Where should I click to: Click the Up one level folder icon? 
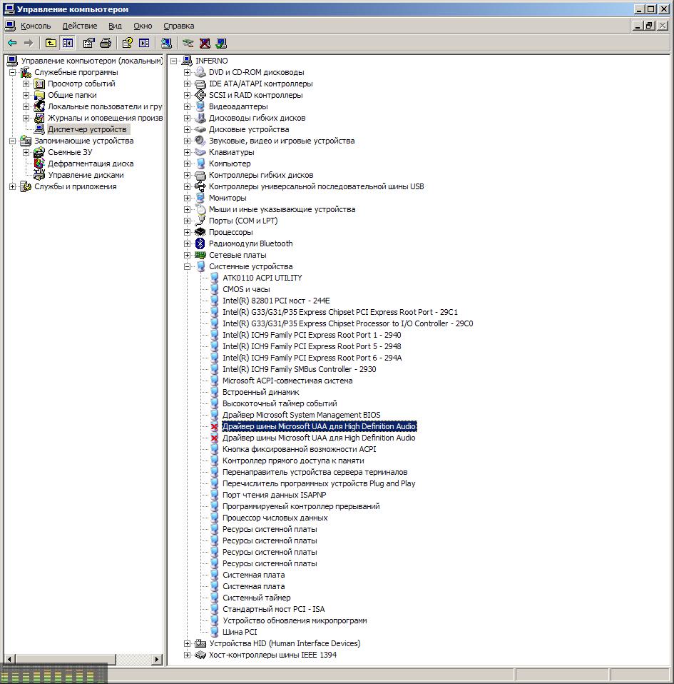[x=51, y=43]
